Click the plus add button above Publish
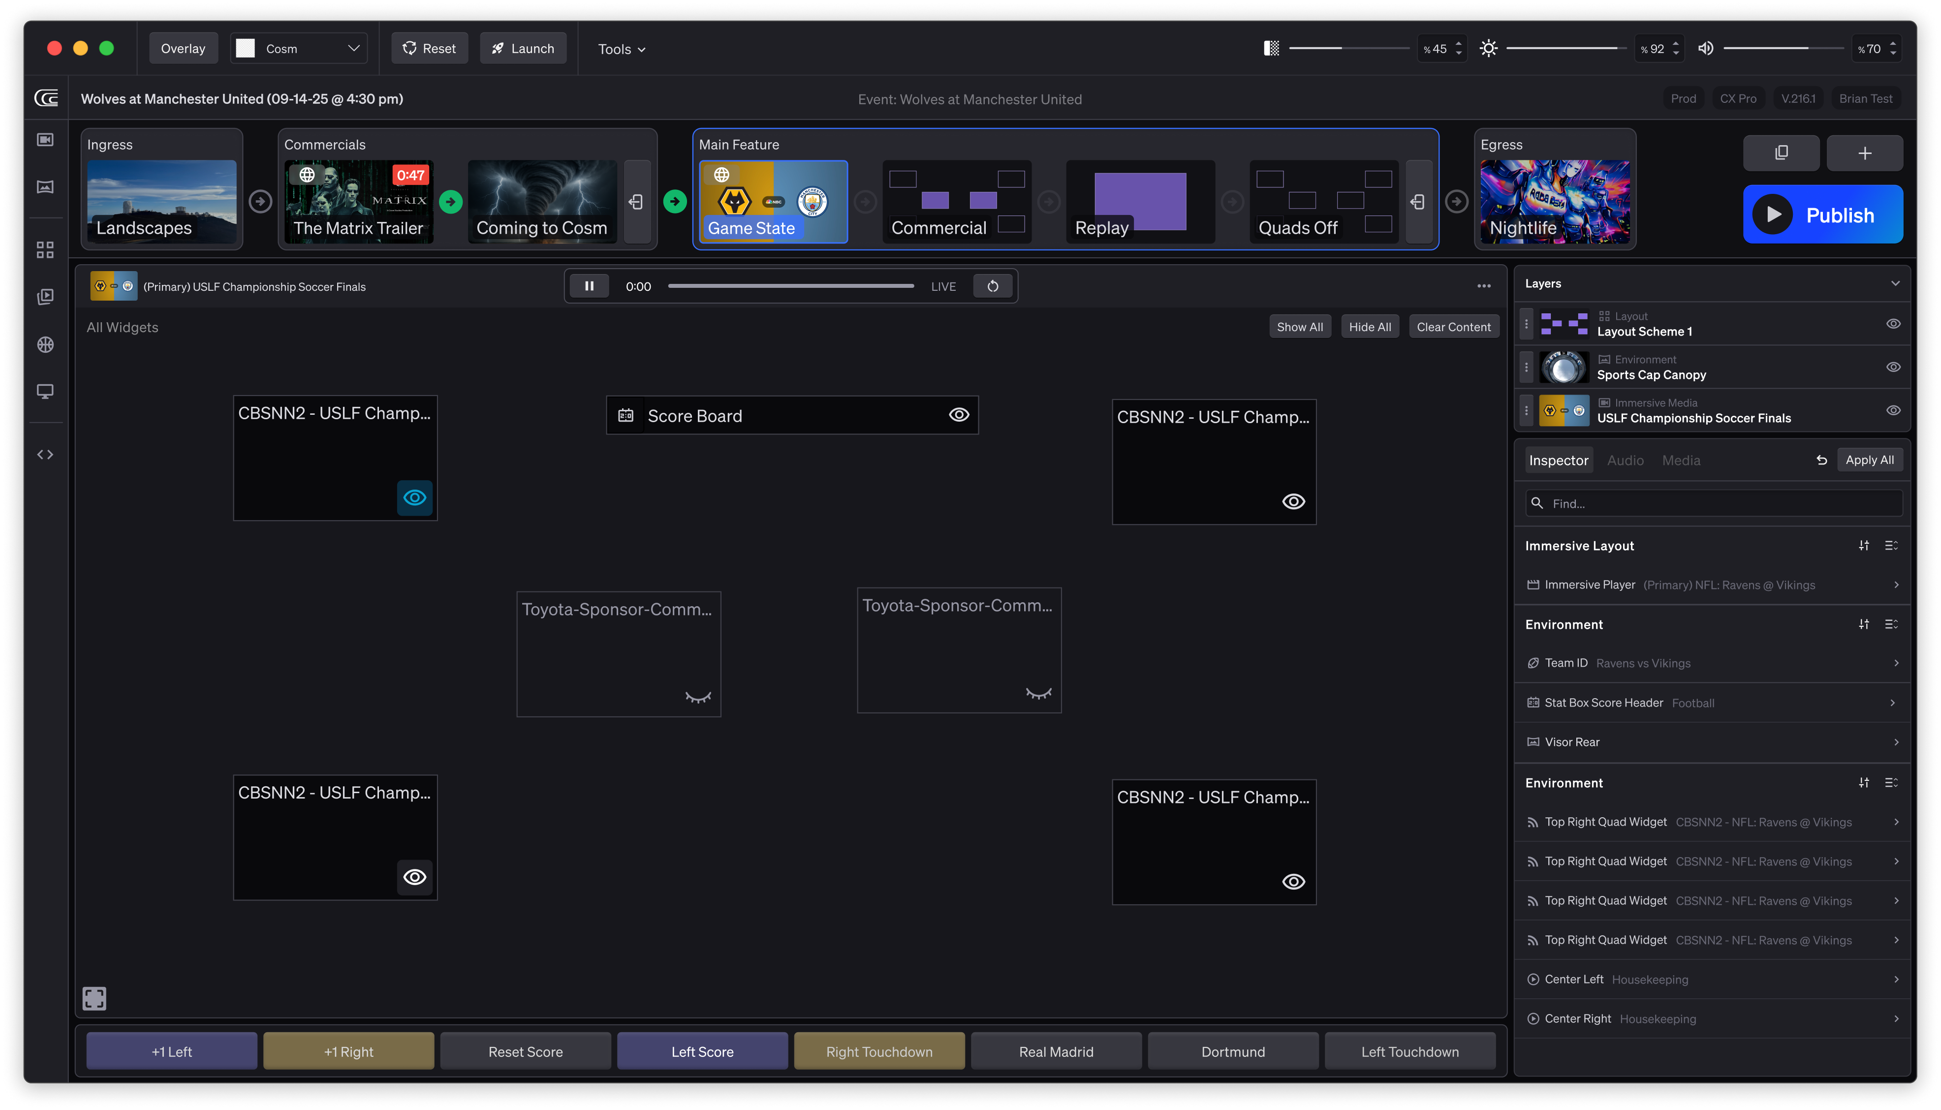Image resolution: width=1941 pixels, height=1110 pixels. pos(1864,153)
